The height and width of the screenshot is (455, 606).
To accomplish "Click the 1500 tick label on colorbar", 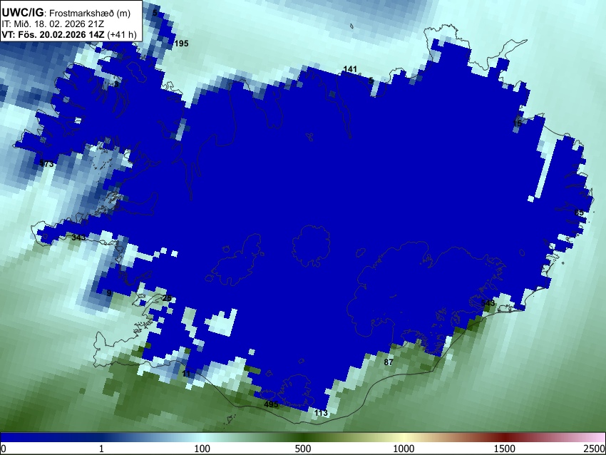I will point(505,449).
